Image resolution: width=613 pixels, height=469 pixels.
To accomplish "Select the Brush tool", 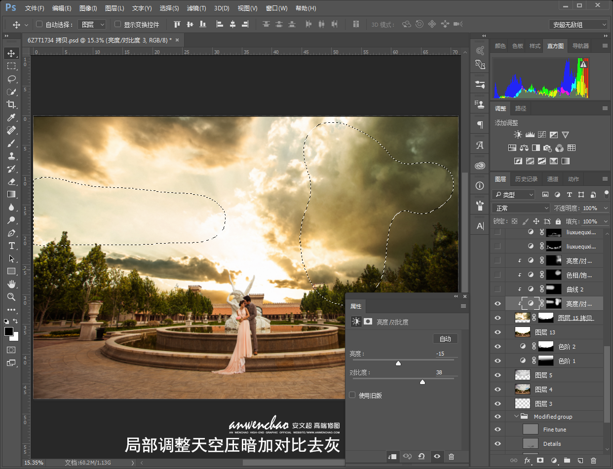I will click(11, 143).
